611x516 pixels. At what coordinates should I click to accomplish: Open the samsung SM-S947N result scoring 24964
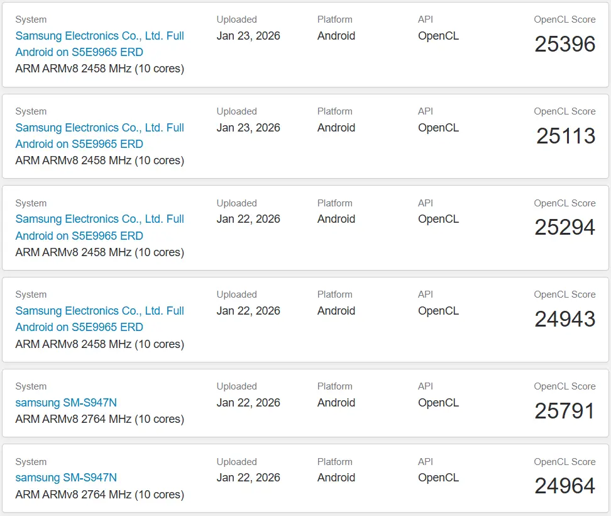pos(66,478)
